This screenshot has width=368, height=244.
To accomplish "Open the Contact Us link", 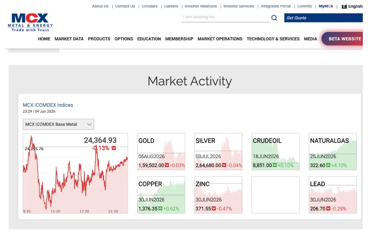I will [x=125, y=6].
